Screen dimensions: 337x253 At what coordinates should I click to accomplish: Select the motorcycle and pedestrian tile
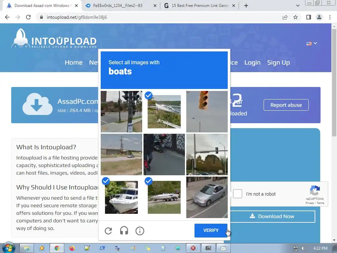[164, 155]
